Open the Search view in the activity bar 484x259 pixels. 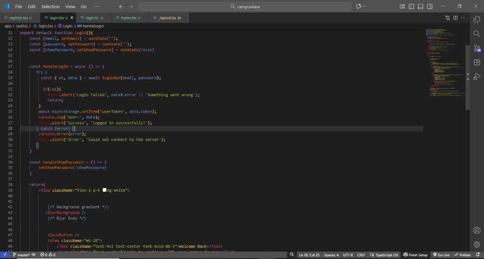click(476, 34)
